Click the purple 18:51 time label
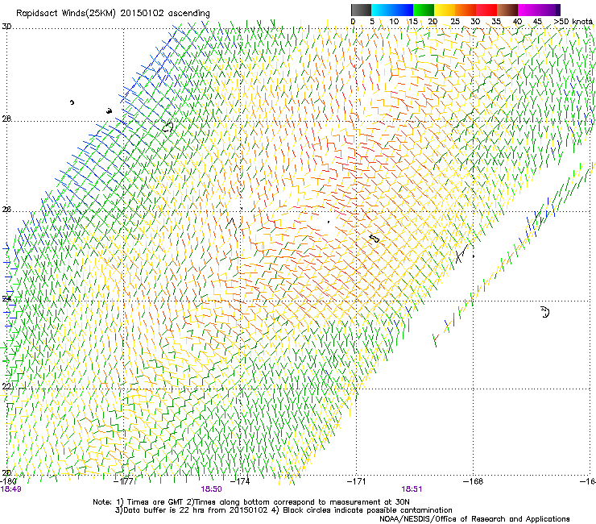The width and height of the screenshot is (596, 524). click(412, 489)
